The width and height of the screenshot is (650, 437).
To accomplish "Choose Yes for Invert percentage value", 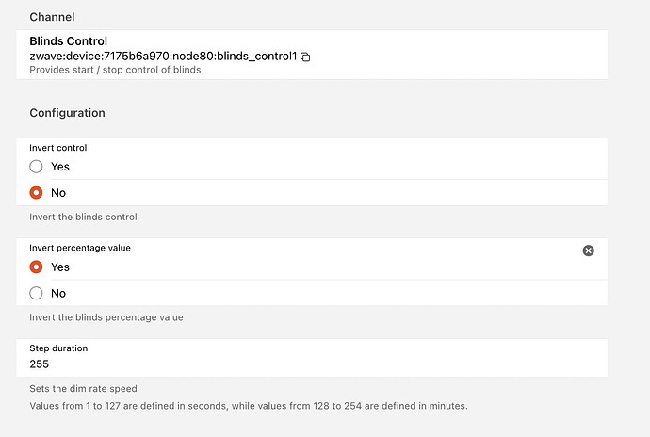I will tap(37, 267).
